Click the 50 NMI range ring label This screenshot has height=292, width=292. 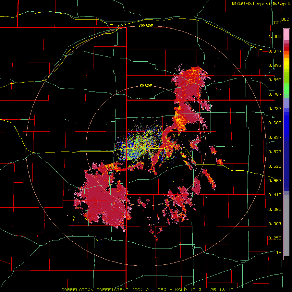pyautogui.click(x=146, y=86)
